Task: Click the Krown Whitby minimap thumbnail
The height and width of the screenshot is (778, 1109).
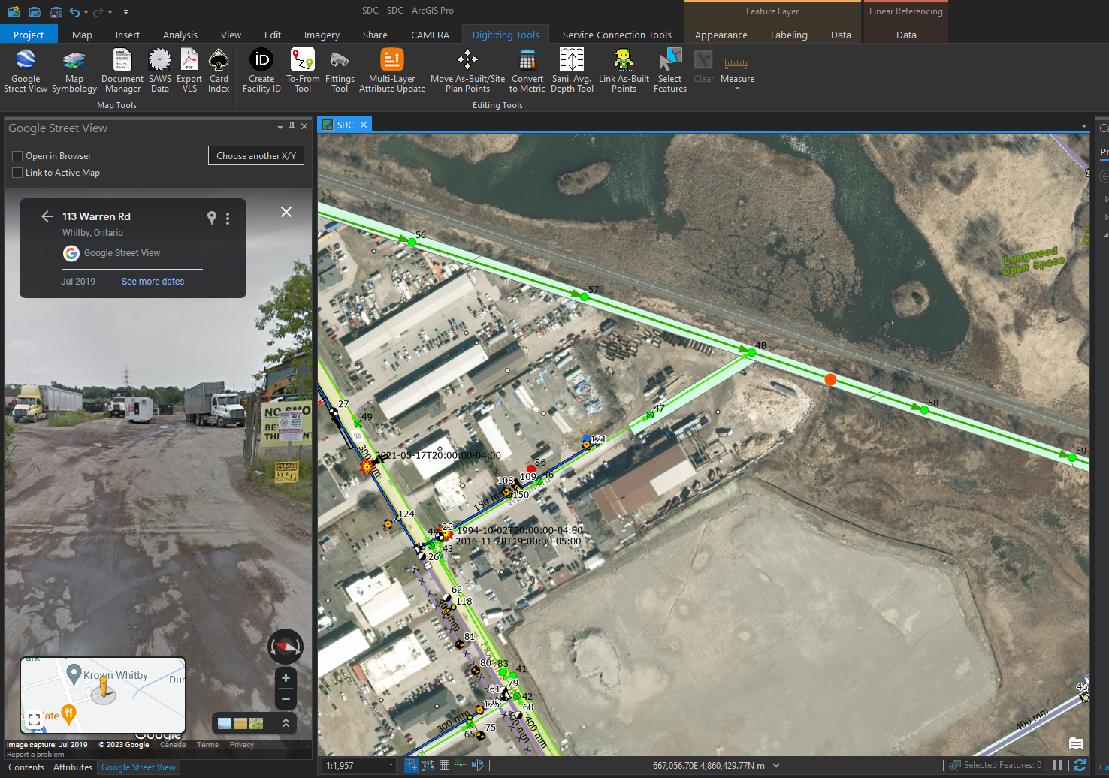Action: pos(103,695)
